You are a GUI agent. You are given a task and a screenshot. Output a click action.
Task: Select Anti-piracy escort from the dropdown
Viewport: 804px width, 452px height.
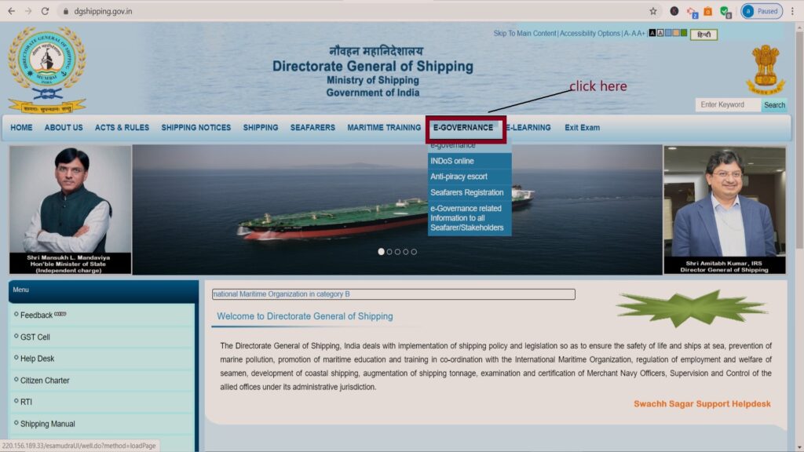[x=470, y=177]
